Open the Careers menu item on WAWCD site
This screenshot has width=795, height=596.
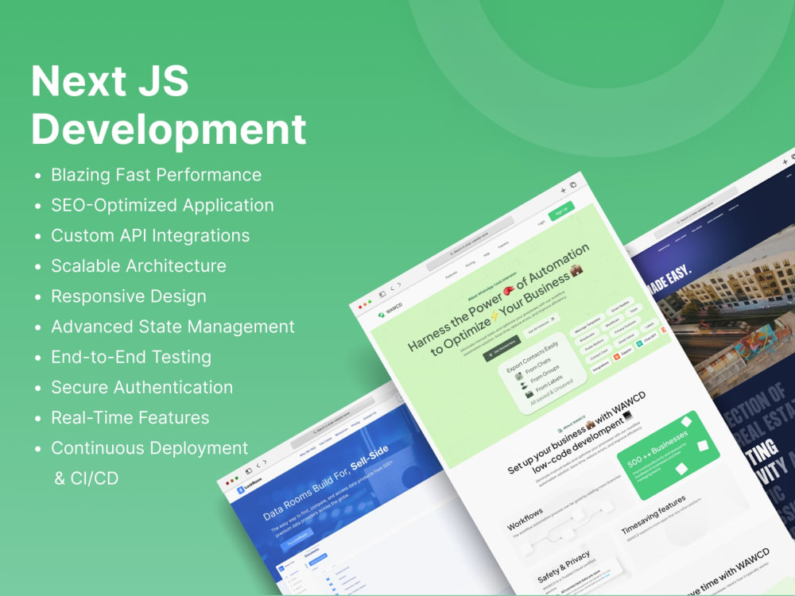click(503, 245)
